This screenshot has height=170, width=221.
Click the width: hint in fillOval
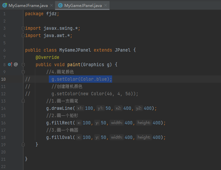[x=116, y=137]
